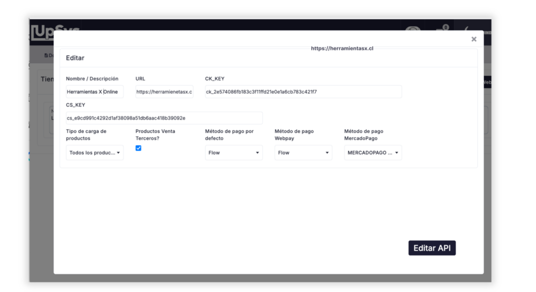Click the dark button at right edge behind modal

coord(487,82)
